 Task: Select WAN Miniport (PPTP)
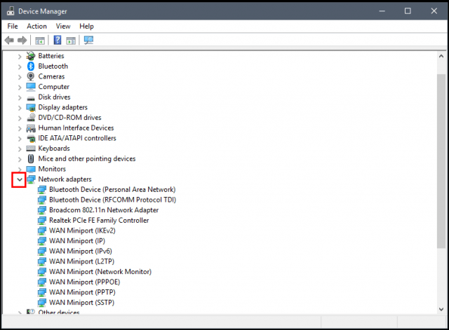point(82,293)
